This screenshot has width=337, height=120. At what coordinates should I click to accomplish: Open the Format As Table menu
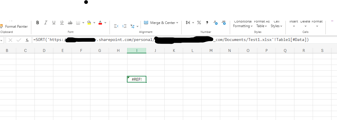[x=262, y=24]
